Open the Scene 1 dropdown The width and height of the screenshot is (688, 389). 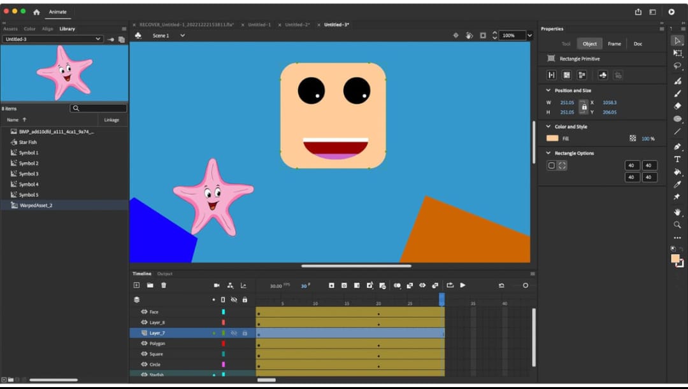[182, 36]
